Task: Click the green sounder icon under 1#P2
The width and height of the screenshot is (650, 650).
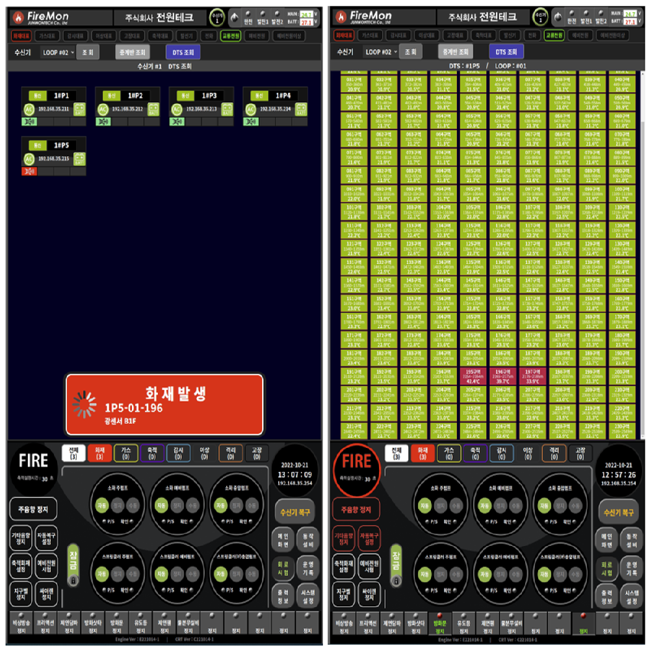Action: coord(103,121)
